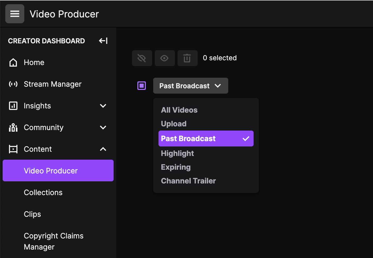Image resolution: width=373 pixels, height=258 pixels.
Task: Click the Content video frame icon
Action: point(13,149)
